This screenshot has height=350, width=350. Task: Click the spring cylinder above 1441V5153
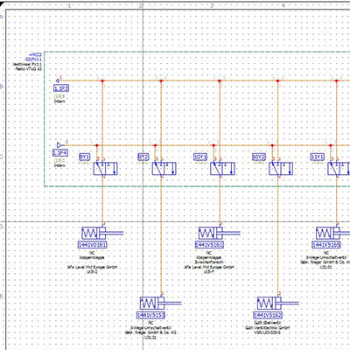coord(161,304)
